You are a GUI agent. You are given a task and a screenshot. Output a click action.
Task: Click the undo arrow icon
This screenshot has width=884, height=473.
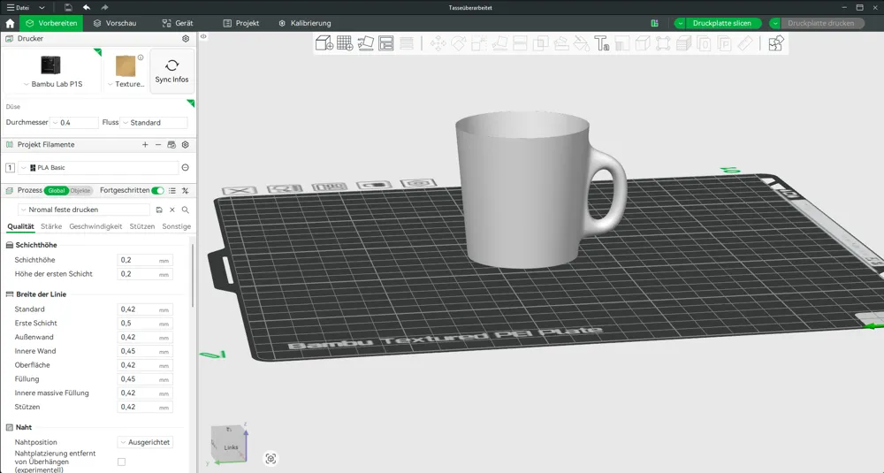tap(87, 7)
